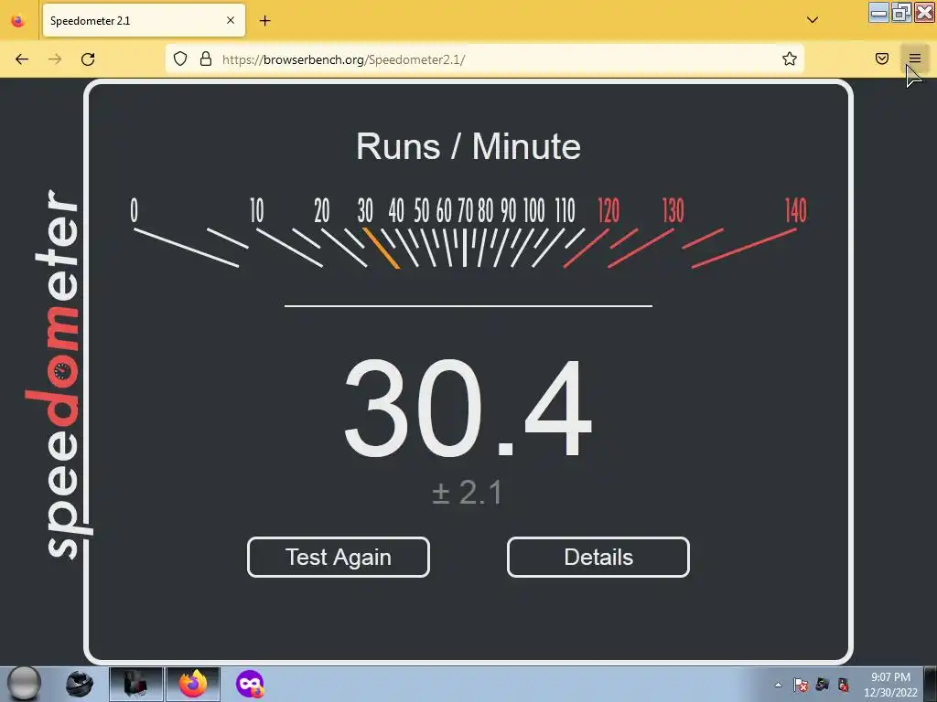The height and width of the screenshot is (702, 937).
Task: Open Action Center flag tray icon
Action: 801,685
